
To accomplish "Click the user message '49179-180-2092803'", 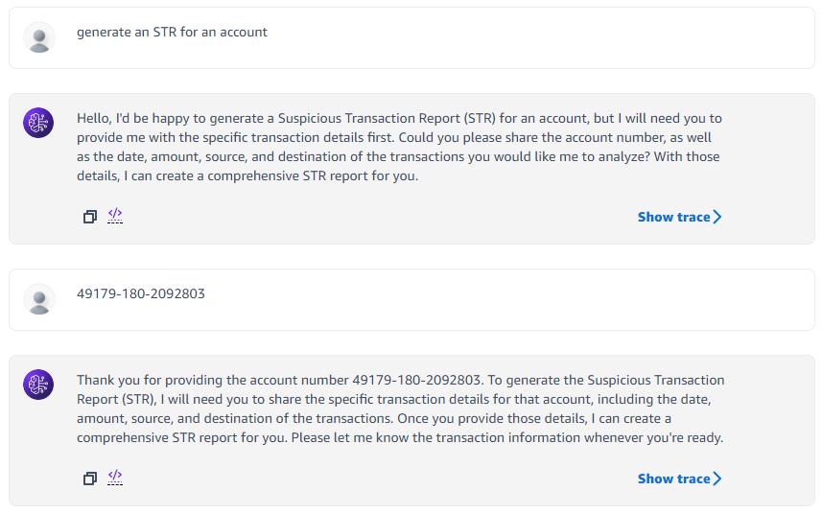I will 140,294.
